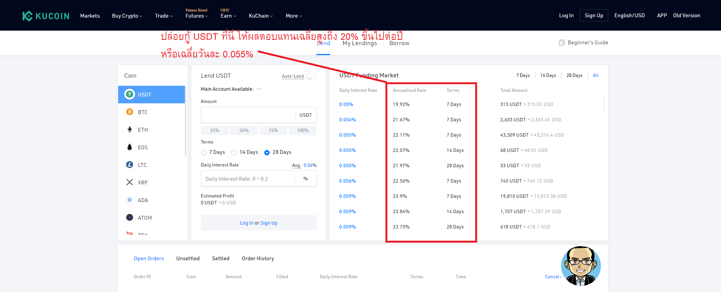Filter funding market by 14 Days
This screenshot has height=292, width=721.
click(x=548, y=75)
